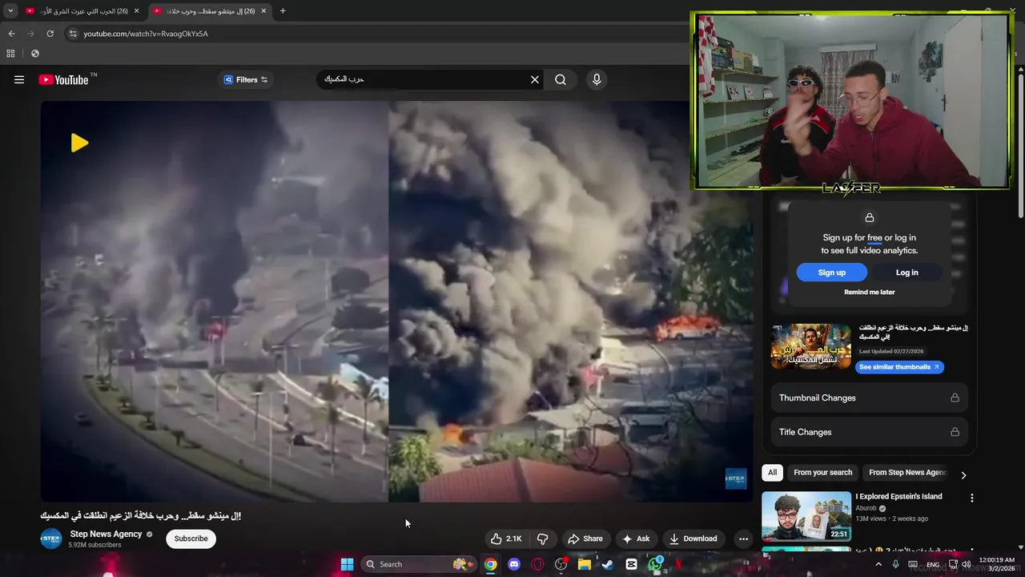This screenshot has width=1025, height=577.
Task: Open Steam from taskbar
Action: tap(608, 564)
